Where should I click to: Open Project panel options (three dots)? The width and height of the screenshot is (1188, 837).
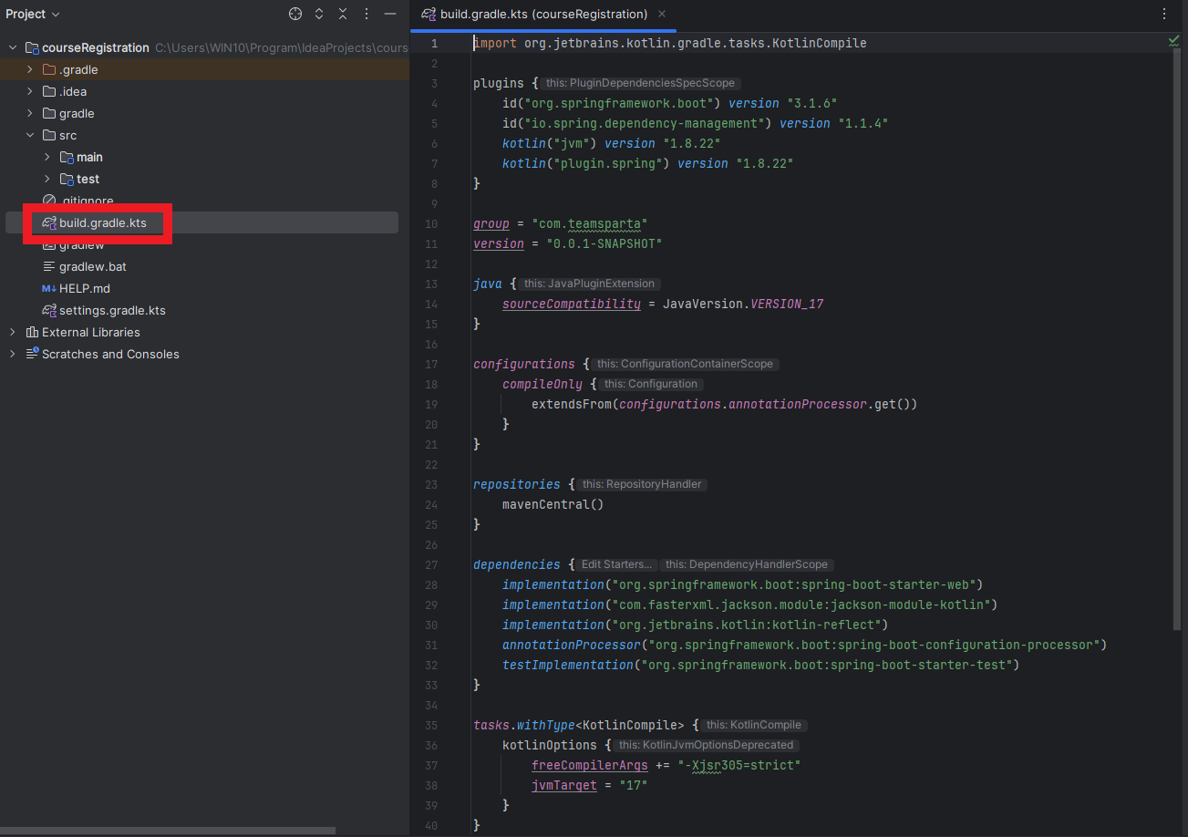pyautogui.click(x=367, y=14)
